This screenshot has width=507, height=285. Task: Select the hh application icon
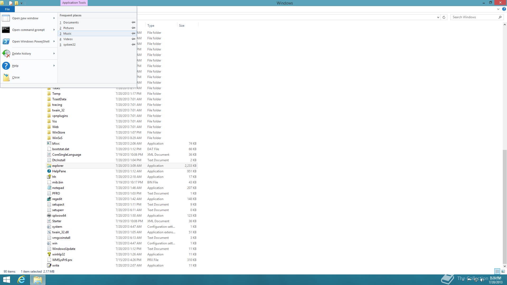click(x=49, y=177)
